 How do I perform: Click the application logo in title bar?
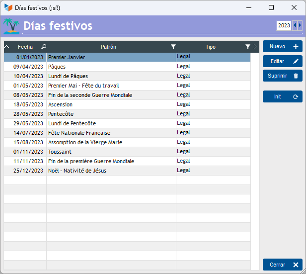pyautogui.click(x=8, y=8)
